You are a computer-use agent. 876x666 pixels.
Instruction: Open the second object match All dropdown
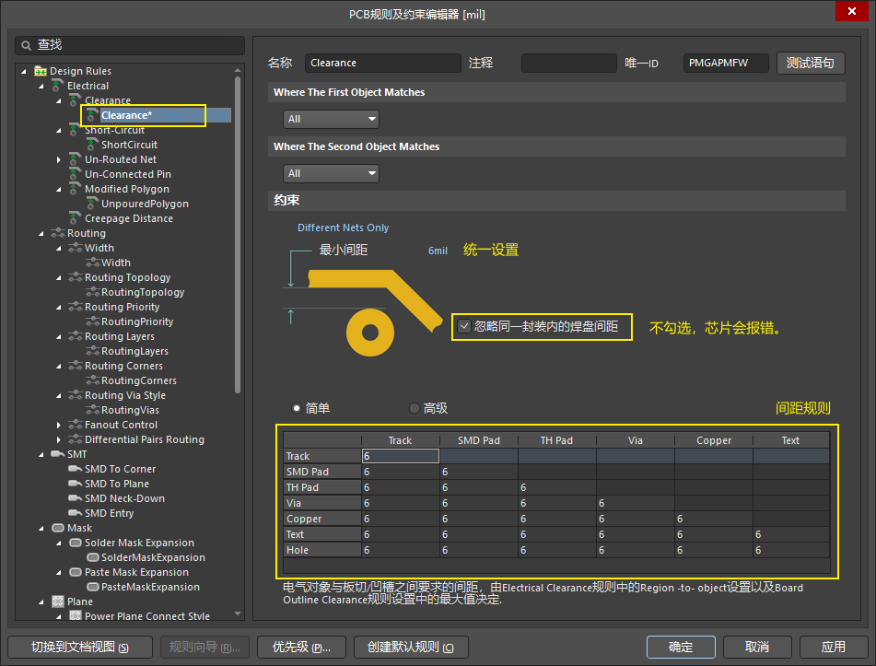coord(332,173)
